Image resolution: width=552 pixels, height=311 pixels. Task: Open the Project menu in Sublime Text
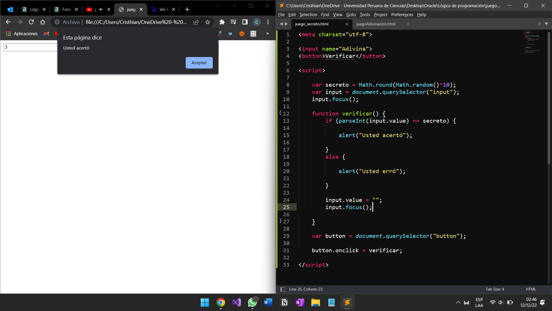[x=381, y=15]
